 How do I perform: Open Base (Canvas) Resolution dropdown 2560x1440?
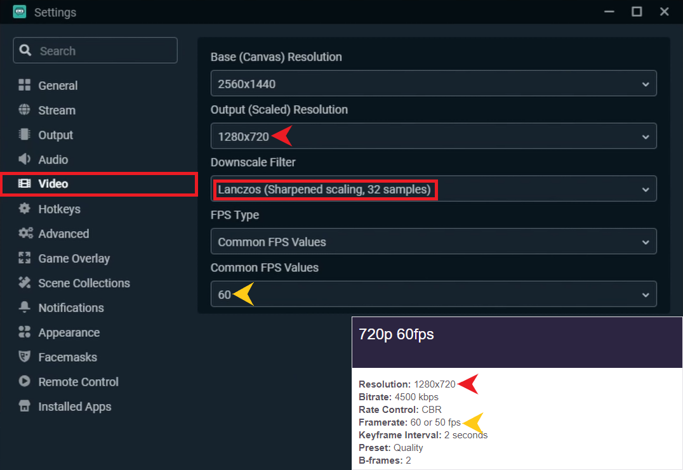(x=434, y=83)
